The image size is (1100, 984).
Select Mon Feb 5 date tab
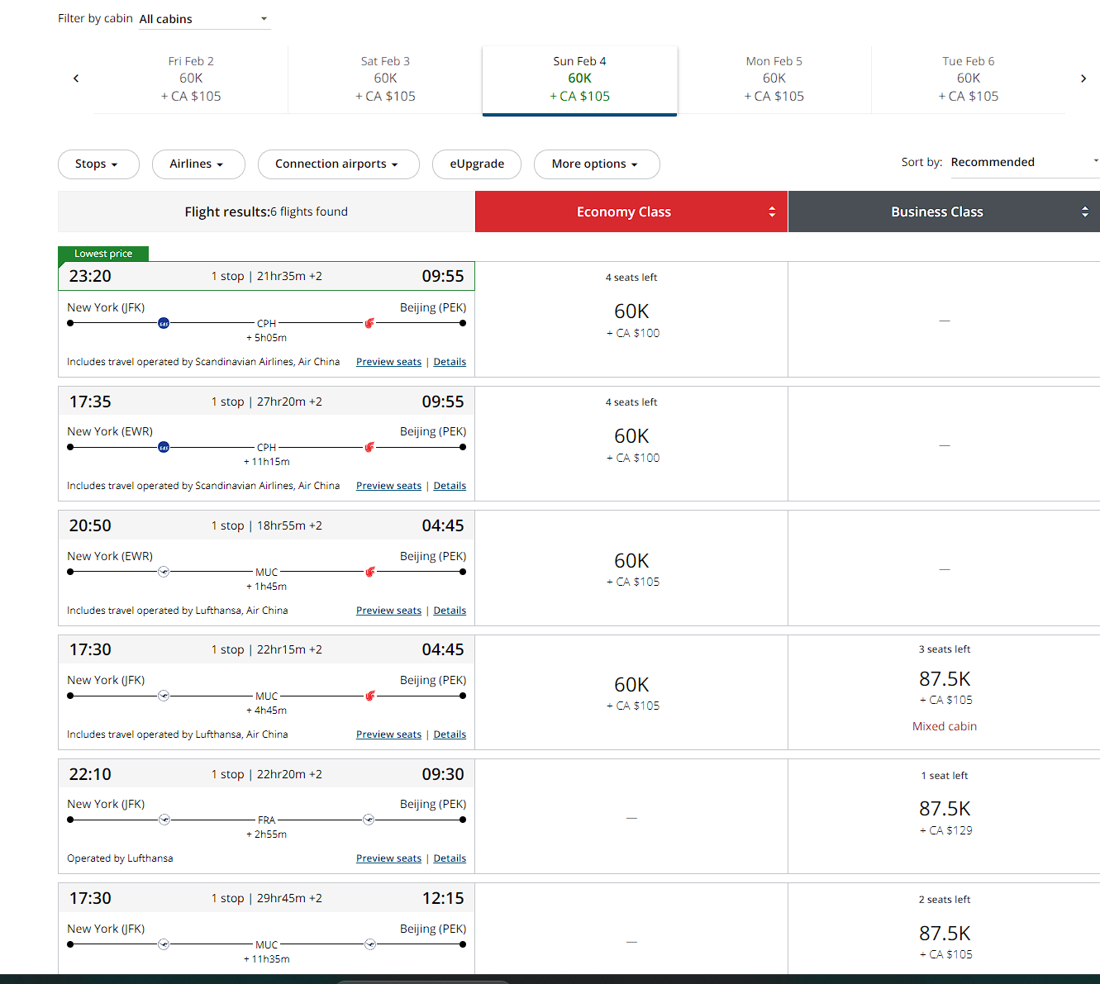click(x=774, y=79)
